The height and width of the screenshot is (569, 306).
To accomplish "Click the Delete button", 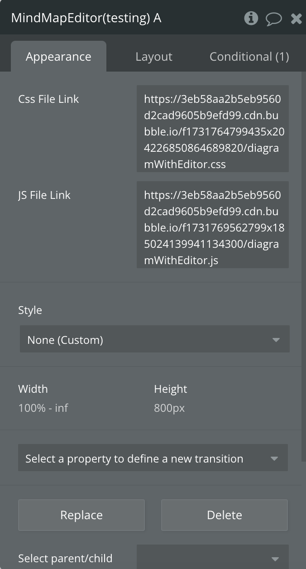I will tap(225, 515).
